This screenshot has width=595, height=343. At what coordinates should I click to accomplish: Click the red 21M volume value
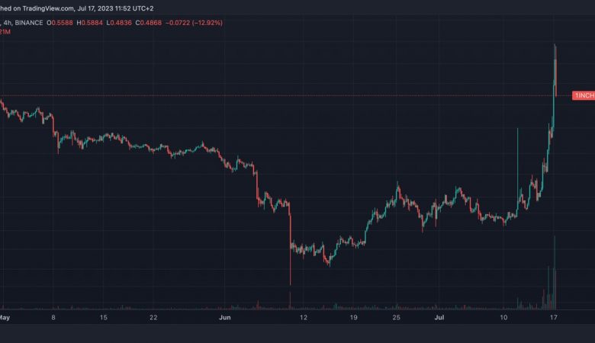pos(5,32)
